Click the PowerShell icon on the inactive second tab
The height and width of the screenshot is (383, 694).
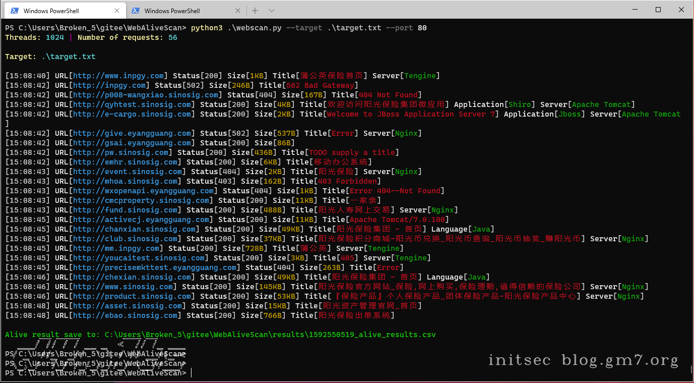point(135,11)
